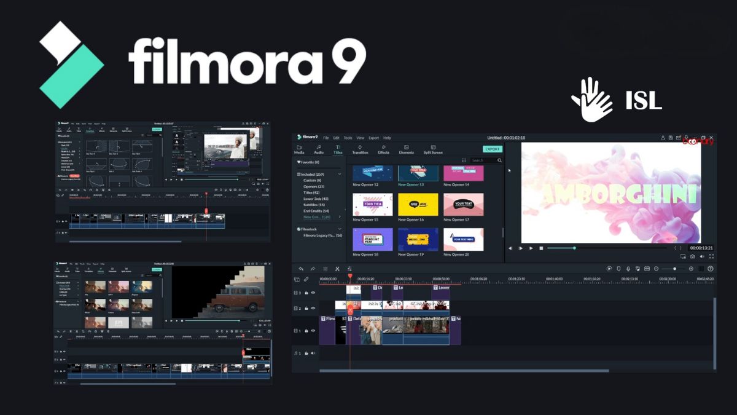Expand the New Cre... (120) arrow in the sidebar
The height and width of the screenshot is (415, 737).
pyautogui.click(x=340, y=217)
